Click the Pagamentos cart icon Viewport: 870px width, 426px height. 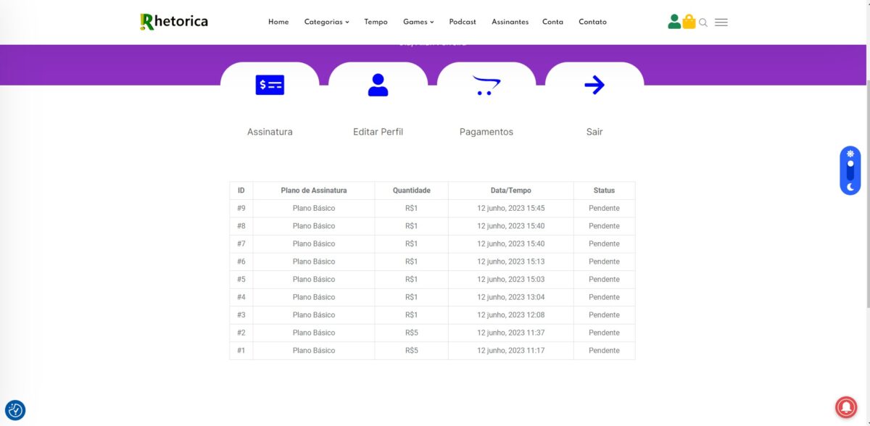click(486, 85)
